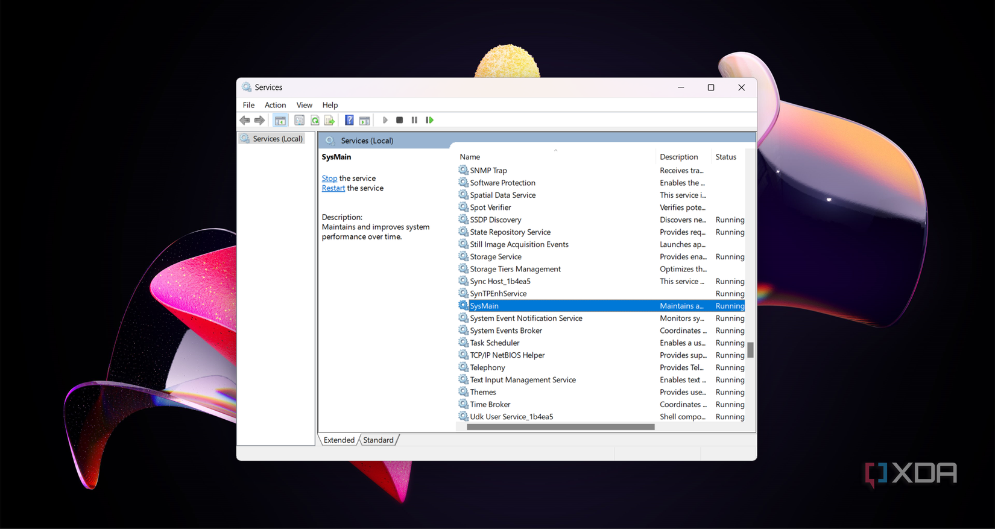Click the Stop the service link
Screen dimensions: 995x529
click(329, 179)
